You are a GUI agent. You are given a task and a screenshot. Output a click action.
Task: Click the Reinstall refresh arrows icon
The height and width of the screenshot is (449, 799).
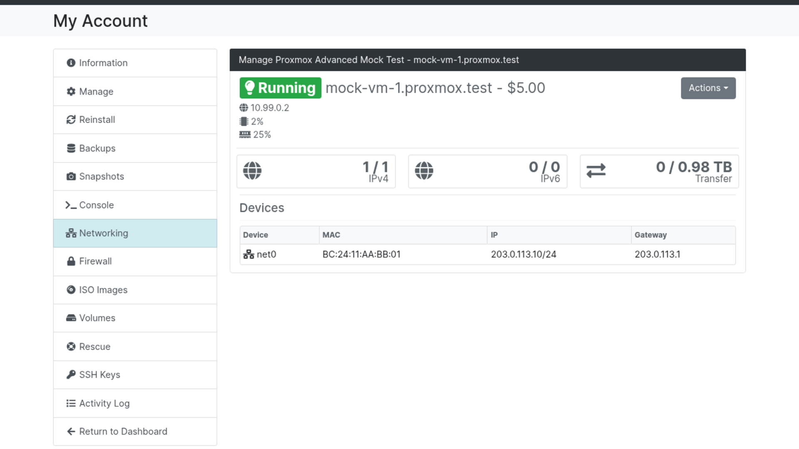(x=71, y=120)
